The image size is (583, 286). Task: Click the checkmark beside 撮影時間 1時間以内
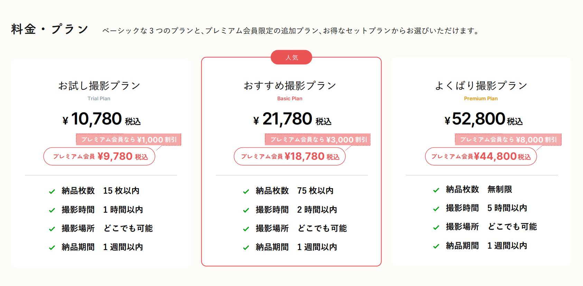(x=52, y=210)
